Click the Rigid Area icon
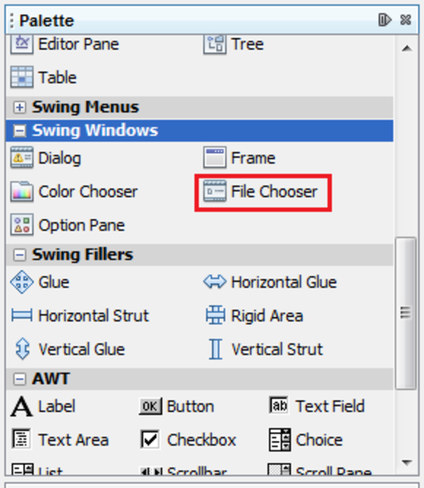424x488 pixels. pyautogui.click(x=215, y=315)
